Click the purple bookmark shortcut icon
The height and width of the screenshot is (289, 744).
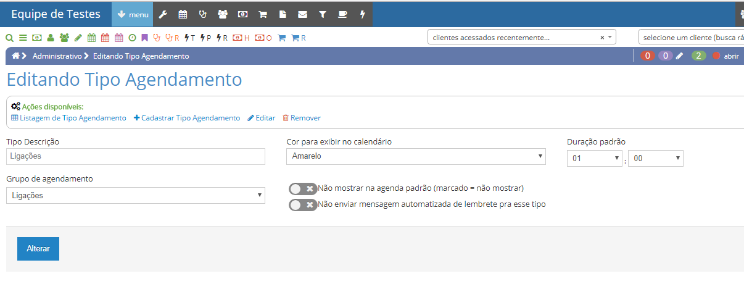pos(144,38)
